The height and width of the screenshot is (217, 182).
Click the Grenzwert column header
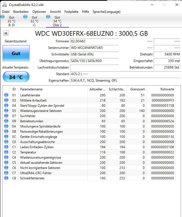pyautogui.click(x=136, y=89)
